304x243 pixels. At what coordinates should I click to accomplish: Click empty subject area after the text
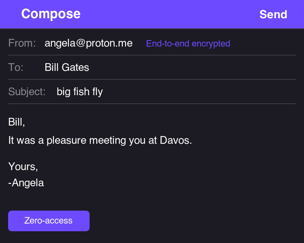click(x=199, y=92)
